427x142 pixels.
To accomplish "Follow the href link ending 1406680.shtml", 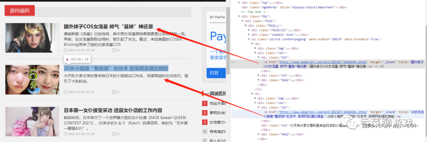I will click(323, 112).
